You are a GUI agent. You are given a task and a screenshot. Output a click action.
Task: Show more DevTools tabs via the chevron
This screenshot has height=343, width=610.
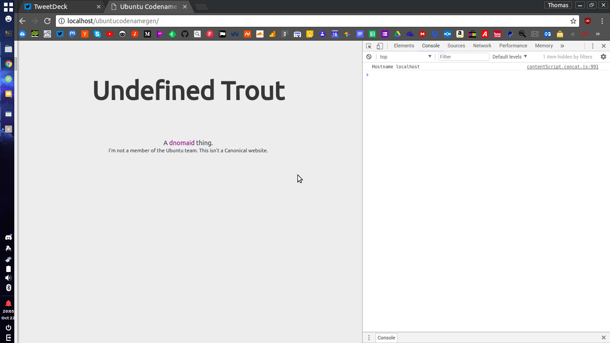tap(562, 46)
